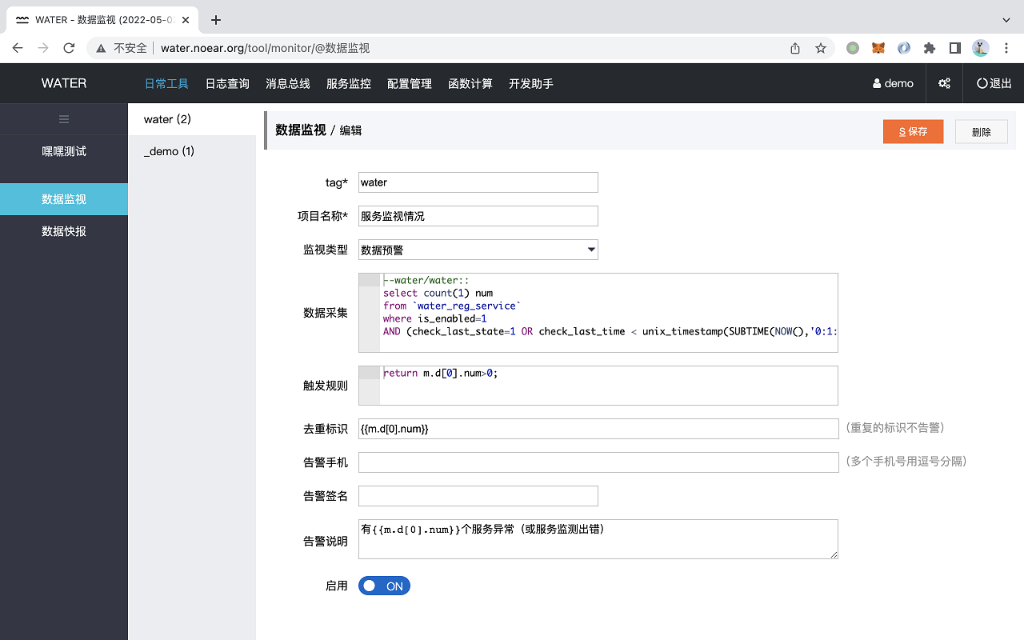The height and width of the screenshot is (640, 1024).
Task: Share the page using the share icon
Action: click(x=795, y=48)
